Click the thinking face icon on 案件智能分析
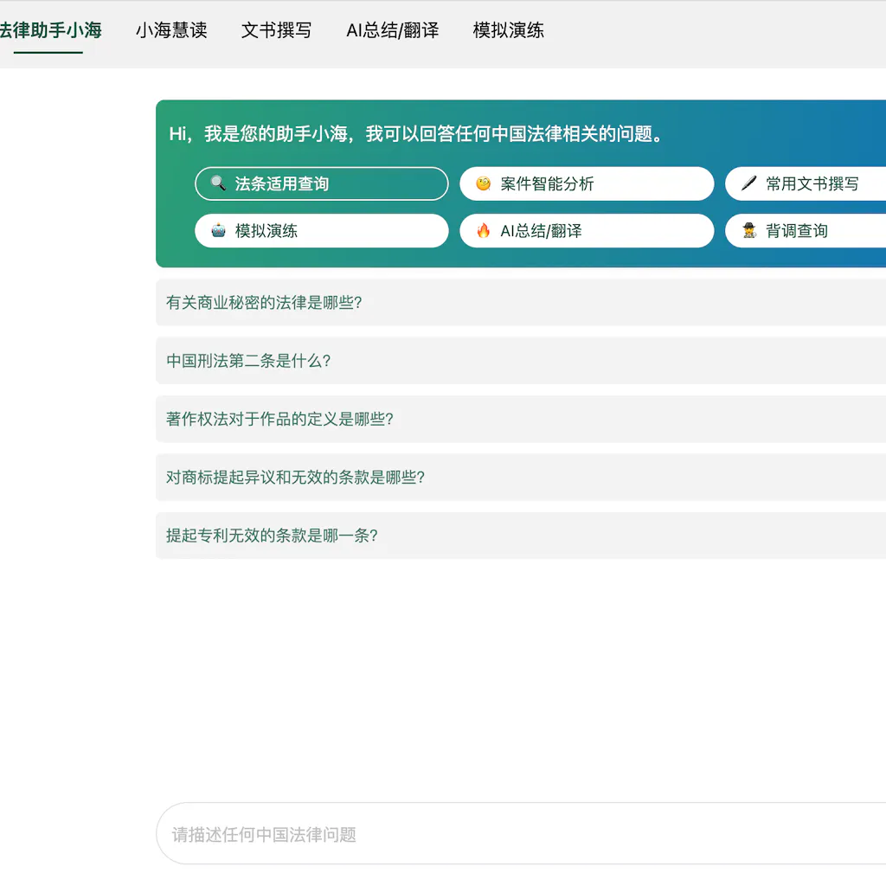The height and width of the screenshot is (886, 886). tap(483, 183)
